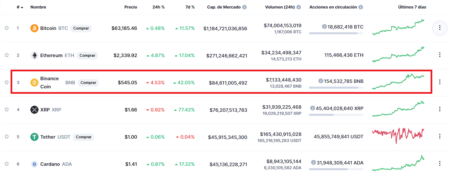This screenshot has height=177, width=449.
Task: Click Tether volume $165,430,915,028
Action: point(281,134)
